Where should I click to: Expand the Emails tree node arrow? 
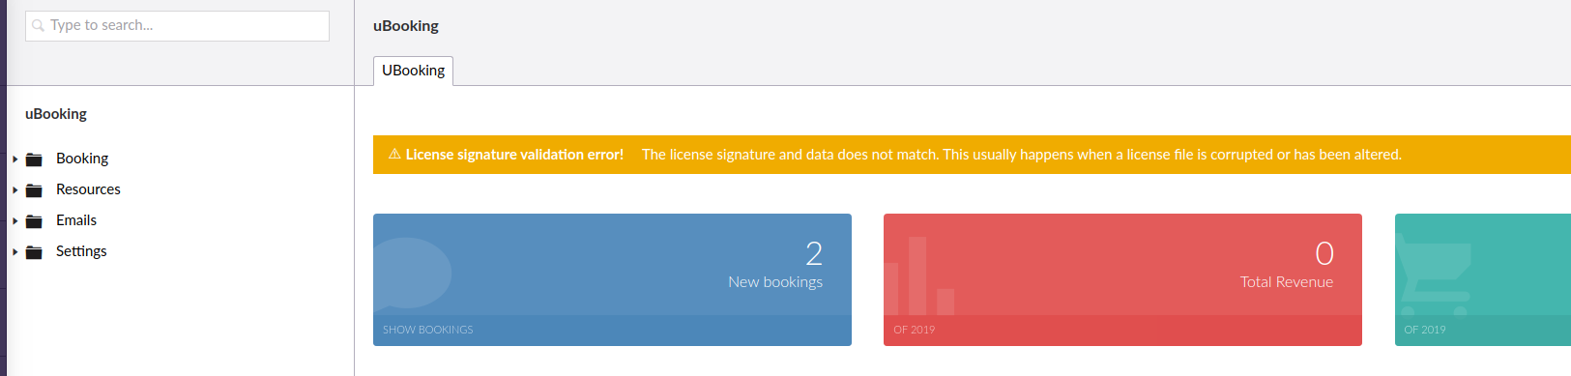click(15, 221)
